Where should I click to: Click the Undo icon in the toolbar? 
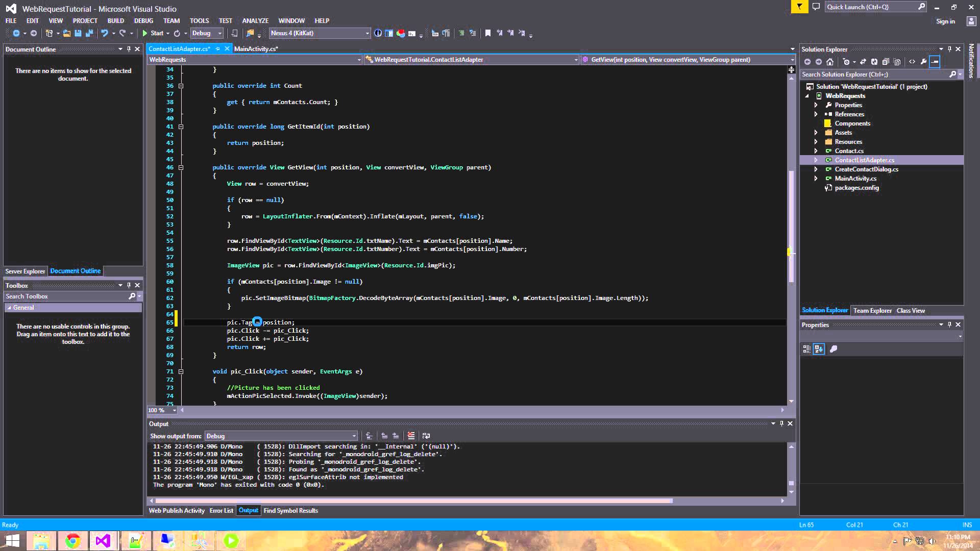(105, 33)
